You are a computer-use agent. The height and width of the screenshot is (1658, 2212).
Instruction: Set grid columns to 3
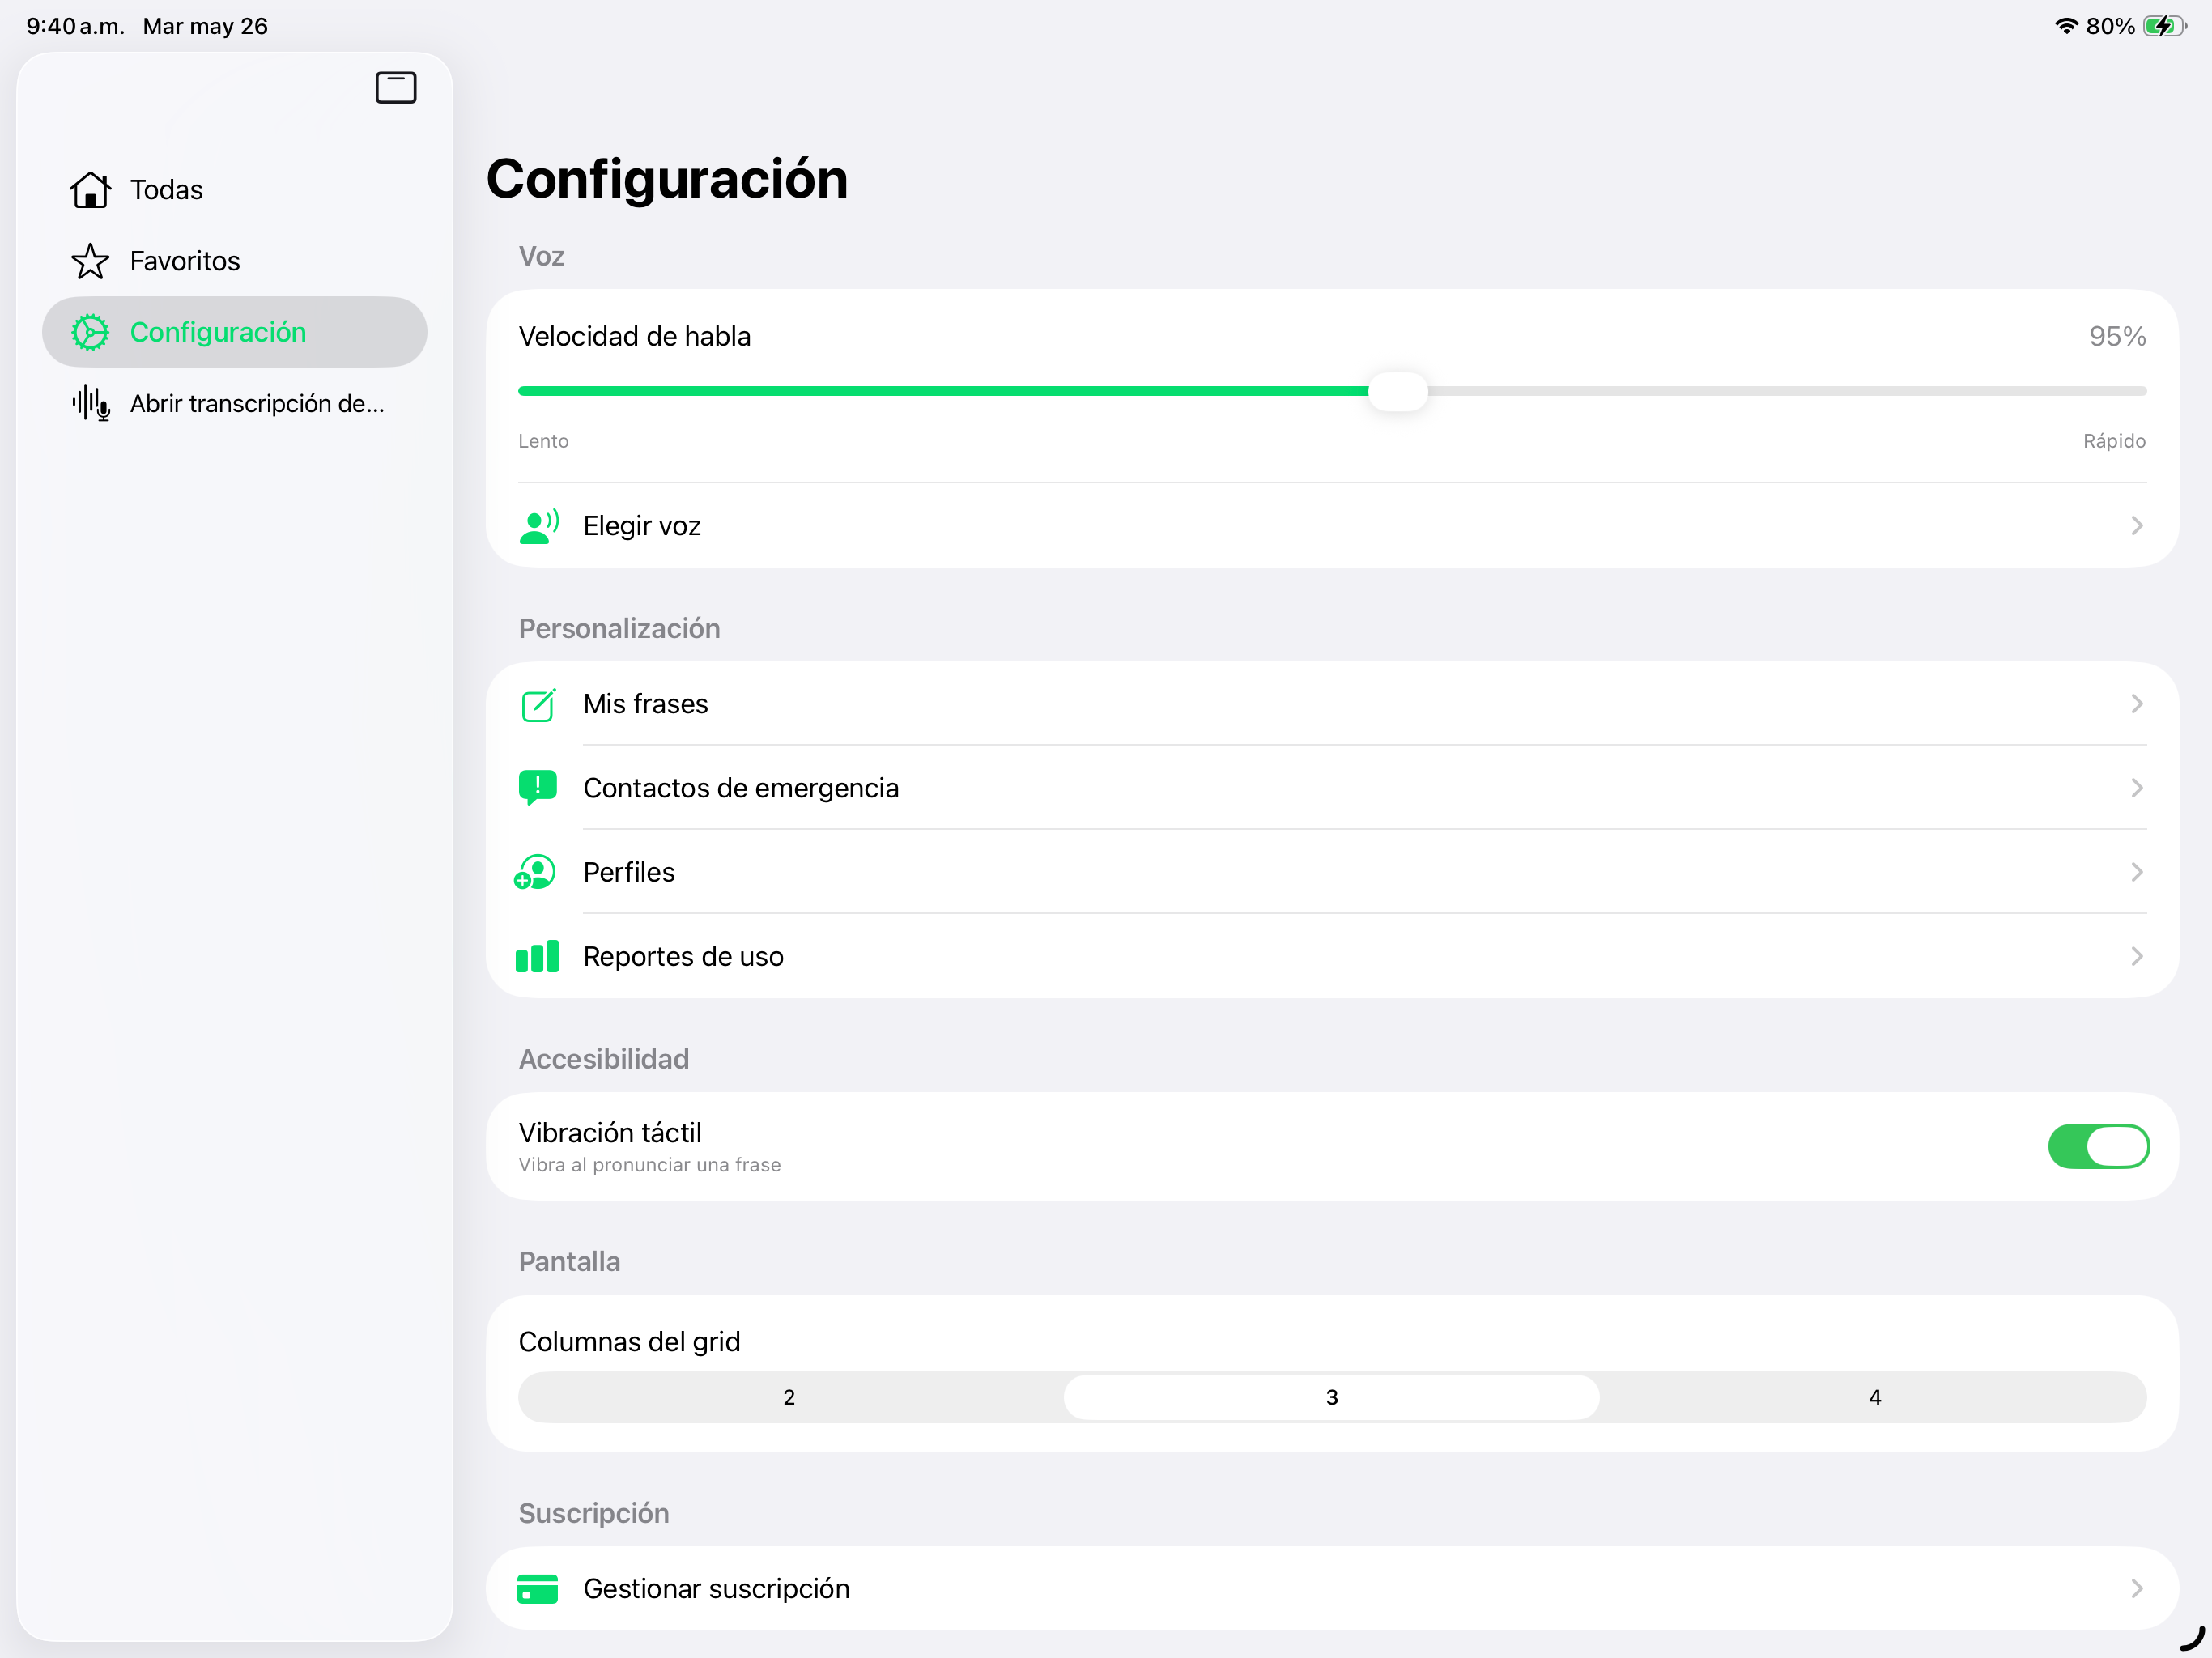tap(1331, 1397)
